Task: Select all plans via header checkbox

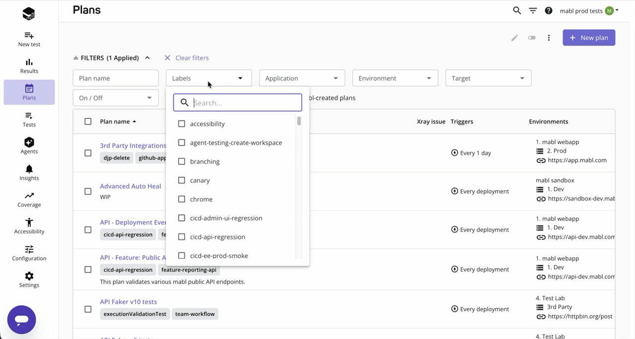Action: 88,121
